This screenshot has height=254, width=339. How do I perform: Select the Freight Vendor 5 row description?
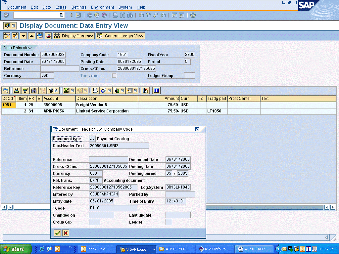107,105
